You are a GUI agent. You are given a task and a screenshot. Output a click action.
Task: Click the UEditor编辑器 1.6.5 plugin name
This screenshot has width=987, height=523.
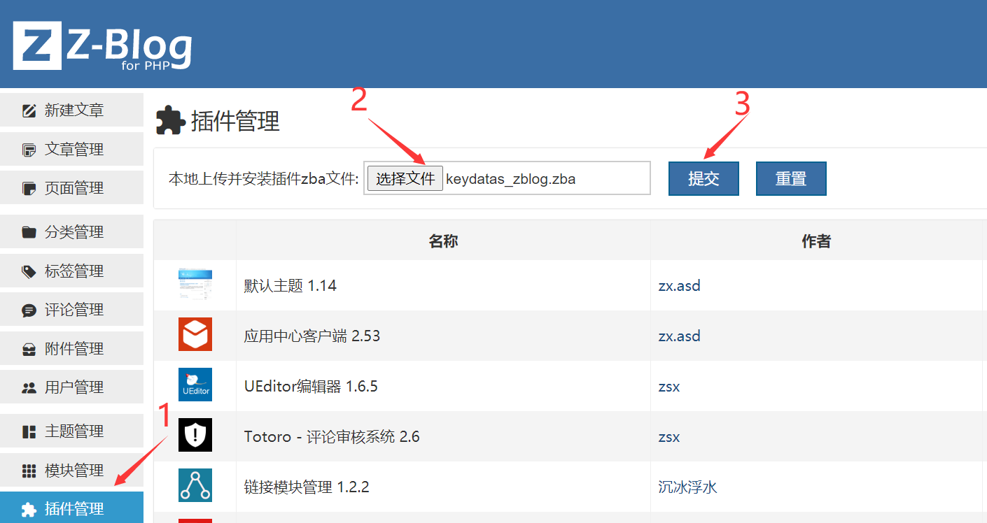click(x=311, y=386)
